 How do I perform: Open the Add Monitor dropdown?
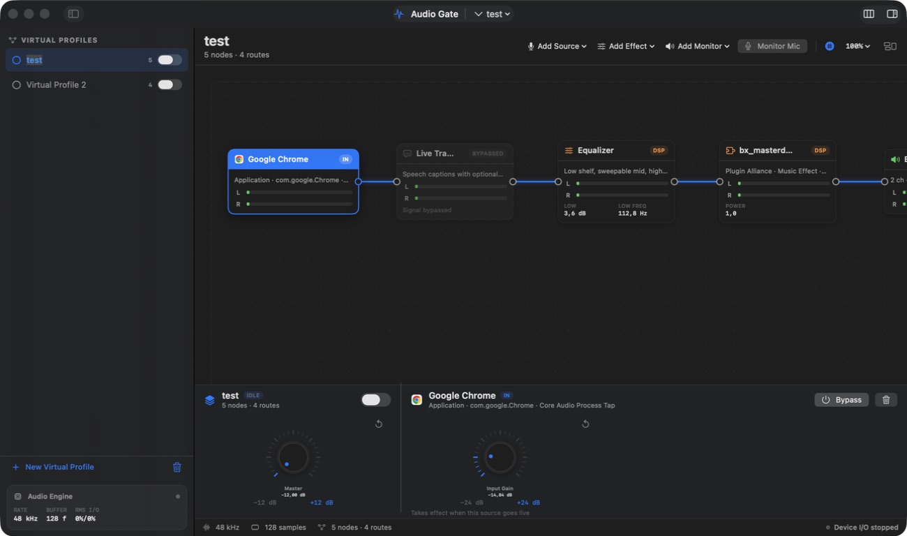pyautogui.click(x=697, y=46)
